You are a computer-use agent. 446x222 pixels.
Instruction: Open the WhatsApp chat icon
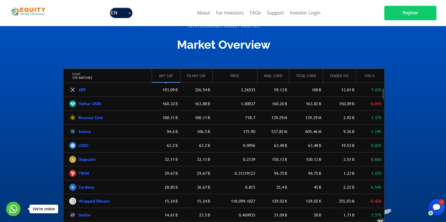[13, 209]
